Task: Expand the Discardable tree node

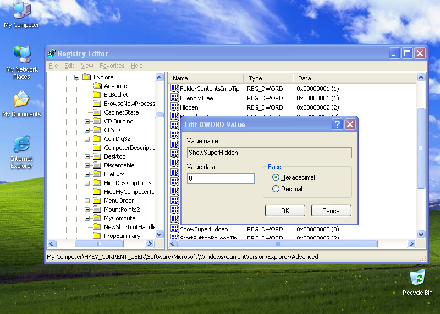Action: pyautogui.click(x=87, y=165)
